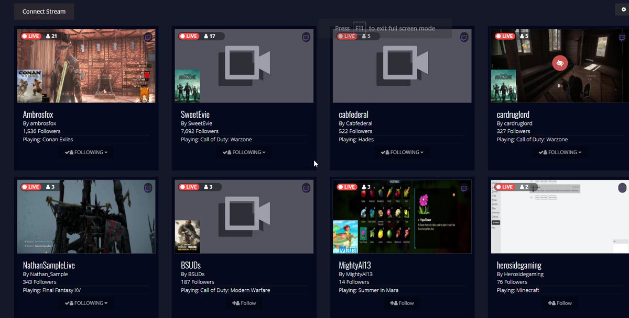Click Twitch icon on herosidegaming card

tap(622, 188)
